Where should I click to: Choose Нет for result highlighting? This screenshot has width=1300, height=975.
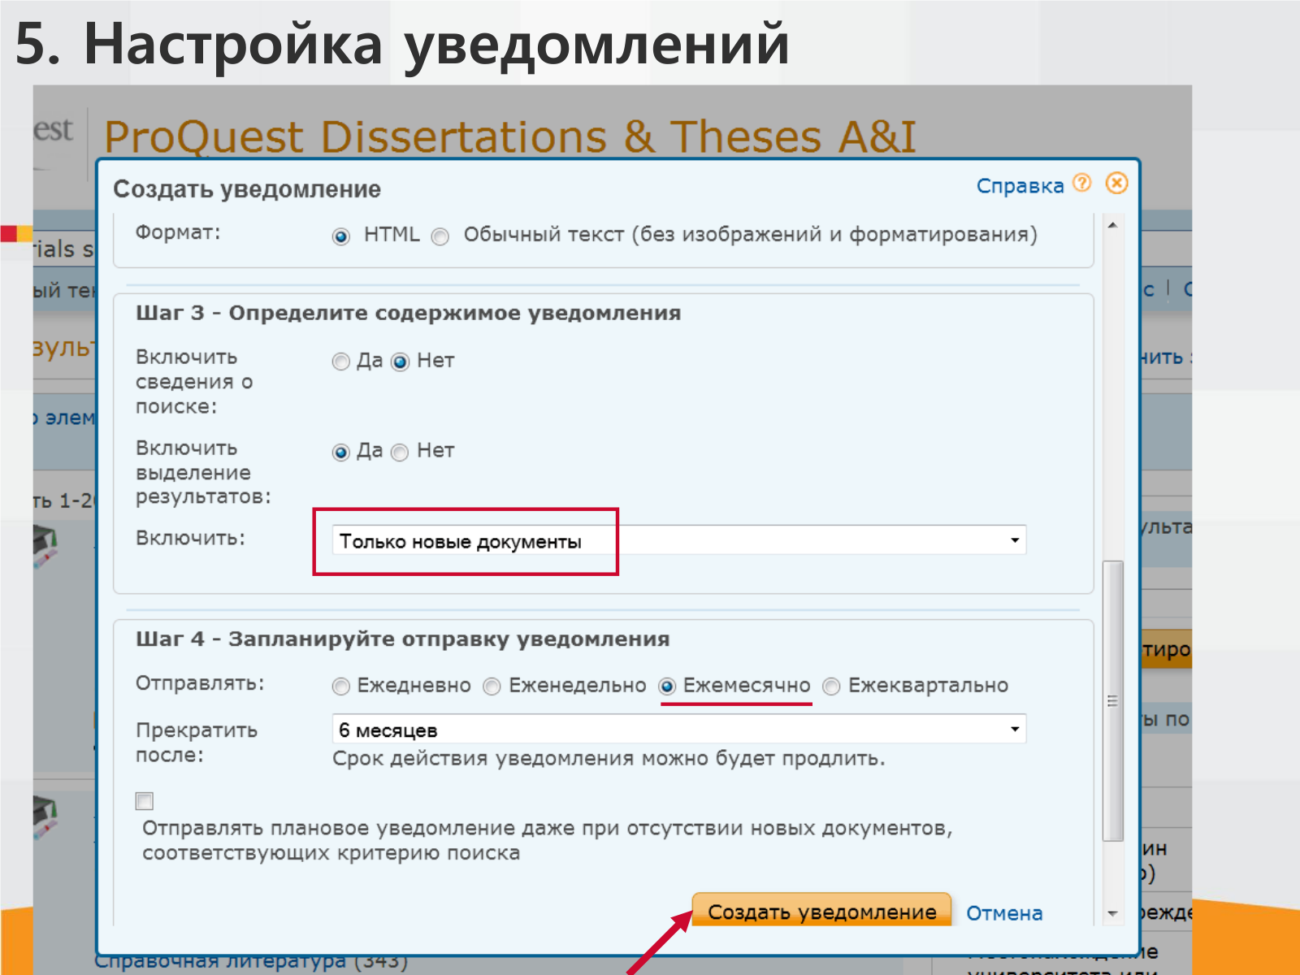click(400, 452)
